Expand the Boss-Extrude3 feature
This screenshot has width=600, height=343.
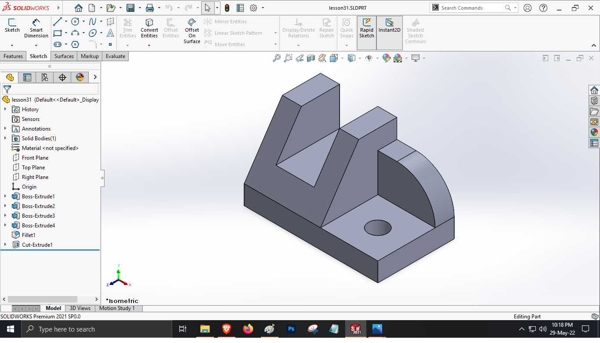click(x=5, y=216)
